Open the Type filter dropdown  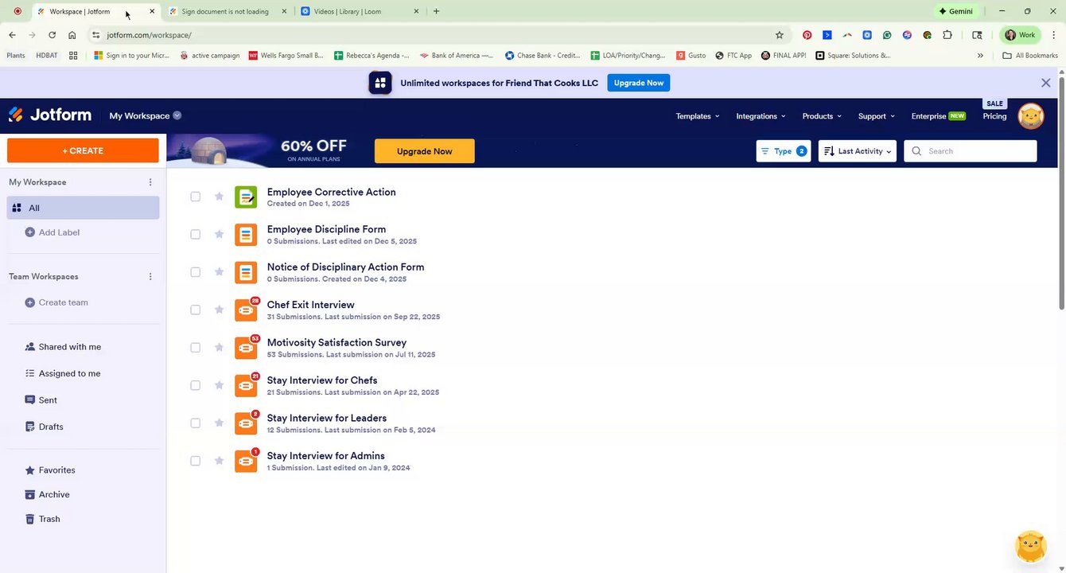784,151
